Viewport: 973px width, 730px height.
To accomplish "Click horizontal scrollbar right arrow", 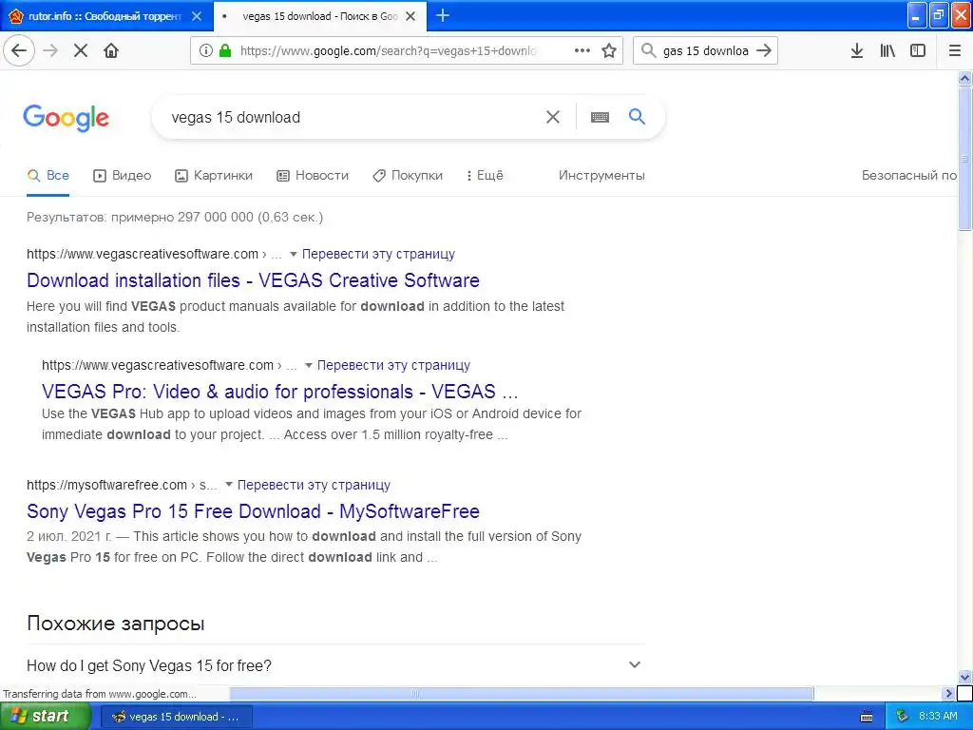I will [948, 693].
